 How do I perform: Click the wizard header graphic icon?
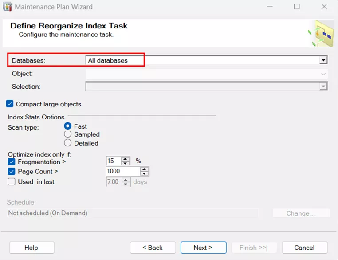click(x=321, y=33)
